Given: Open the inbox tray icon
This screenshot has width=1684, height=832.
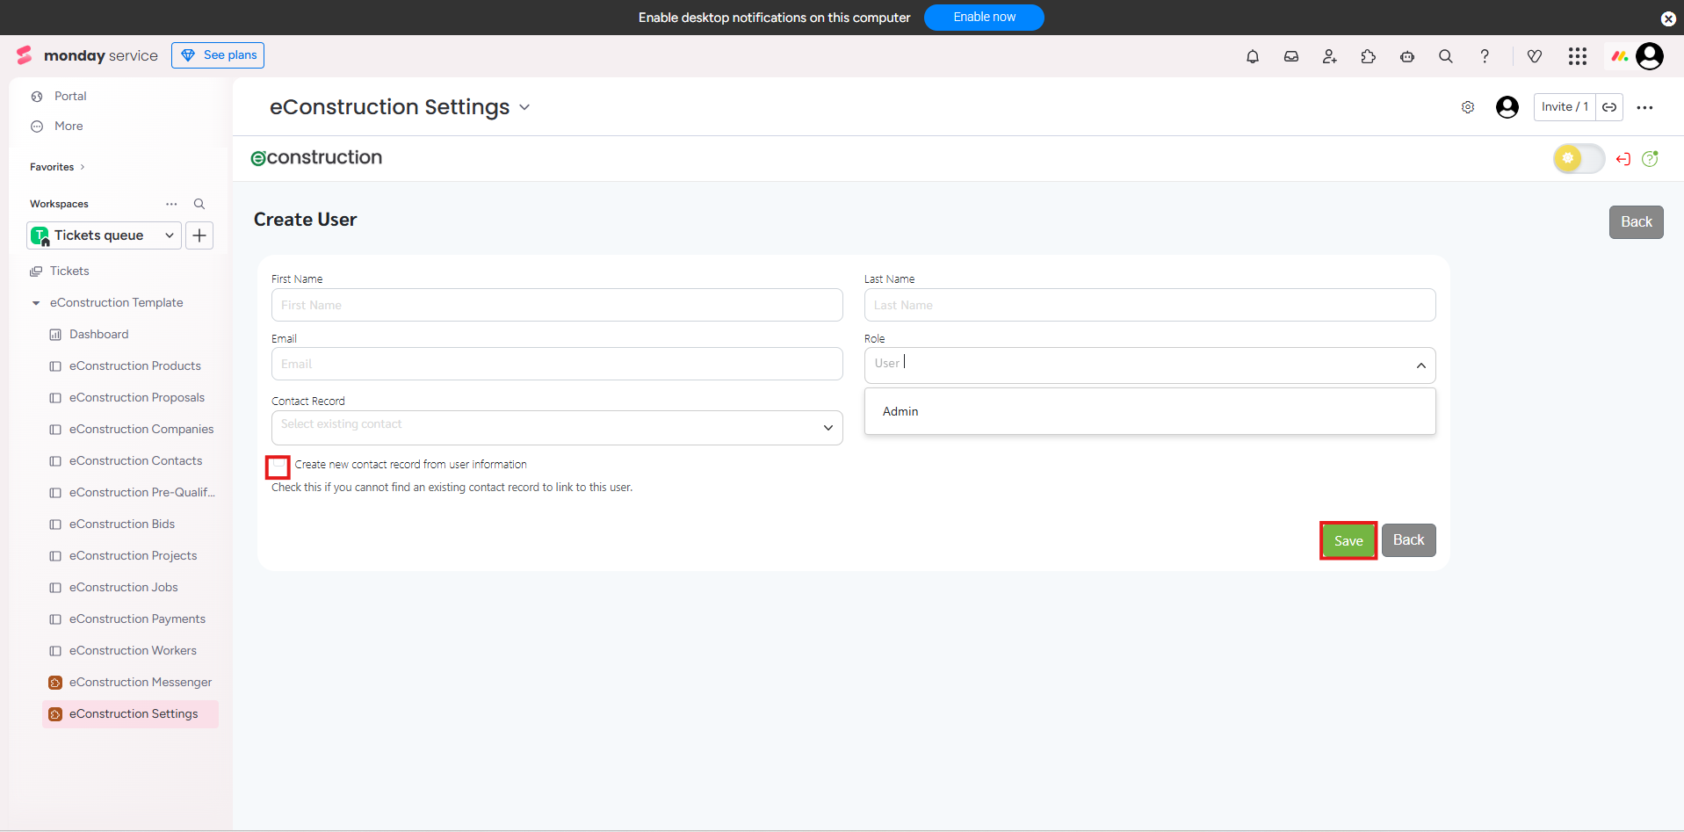Looking at the screenshot, I should tap(1290, 56).
